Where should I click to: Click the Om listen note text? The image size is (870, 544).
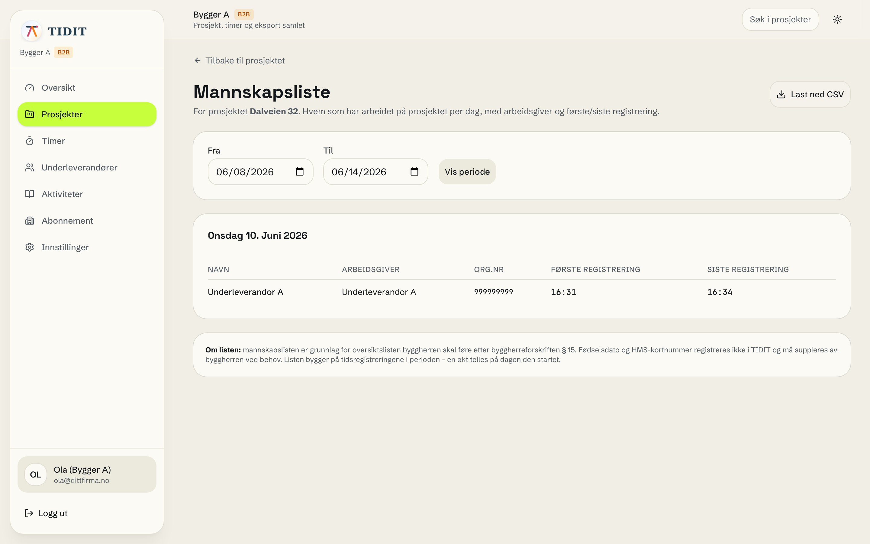pyautogui.click(x=521, y=355)
